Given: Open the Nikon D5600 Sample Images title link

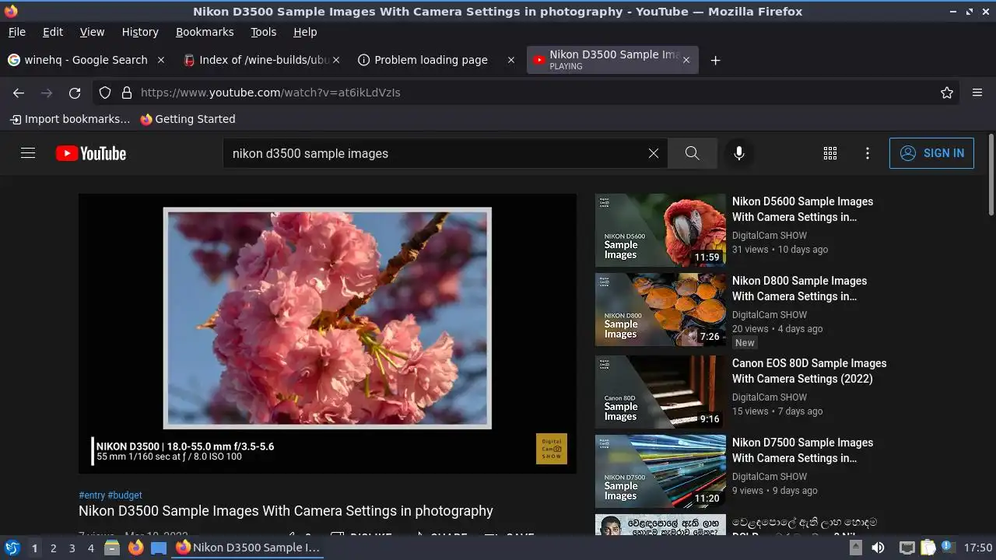Looking at the screenshot, I should coord(802,209).
